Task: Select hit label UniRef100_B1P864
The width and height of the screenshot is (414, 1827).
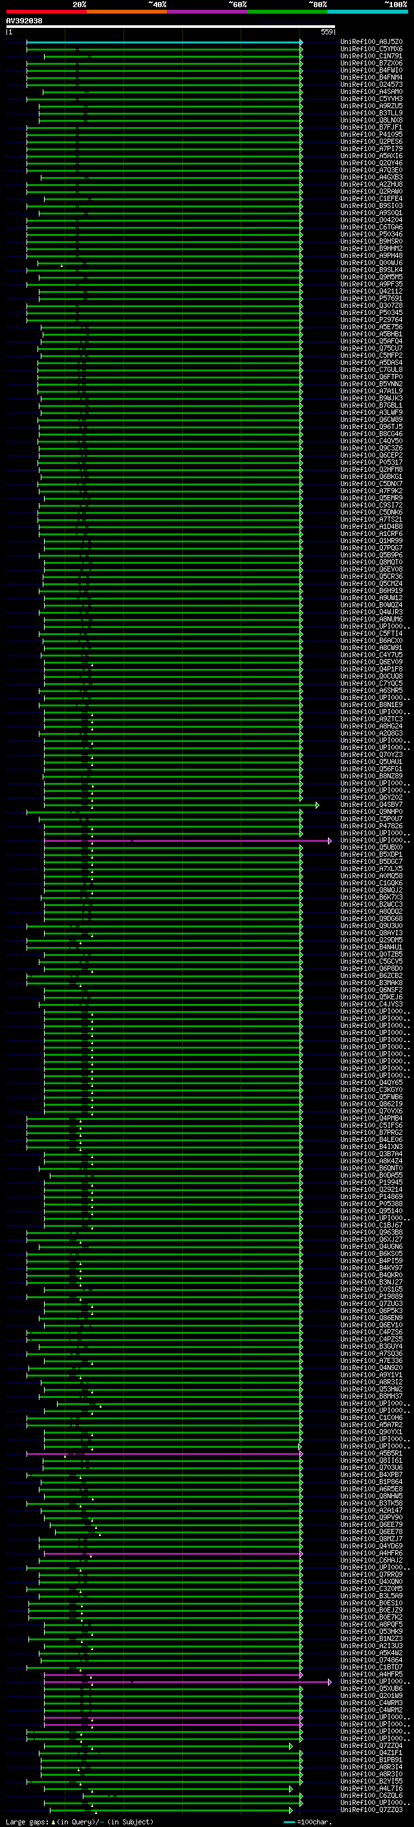Action: pos(371,1482)
